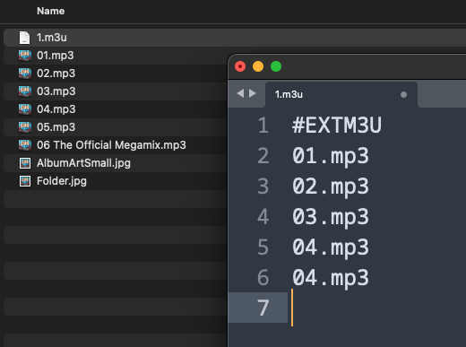Minimize the editor window with yellow button

pos(258,66)
